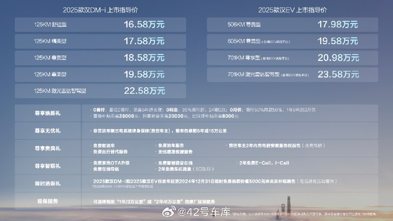393x221 pixels.
Task: Click the 限时选装礼 row label
Action: 48,183
